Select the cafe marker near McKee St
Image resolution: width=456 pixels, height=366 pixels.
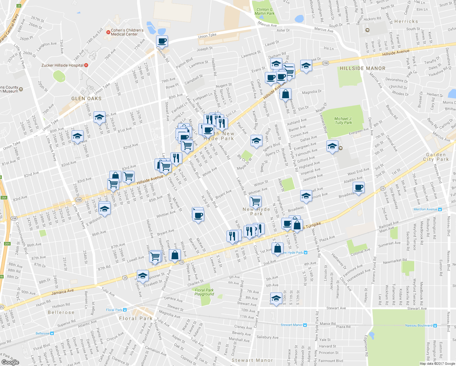[198, 216]
